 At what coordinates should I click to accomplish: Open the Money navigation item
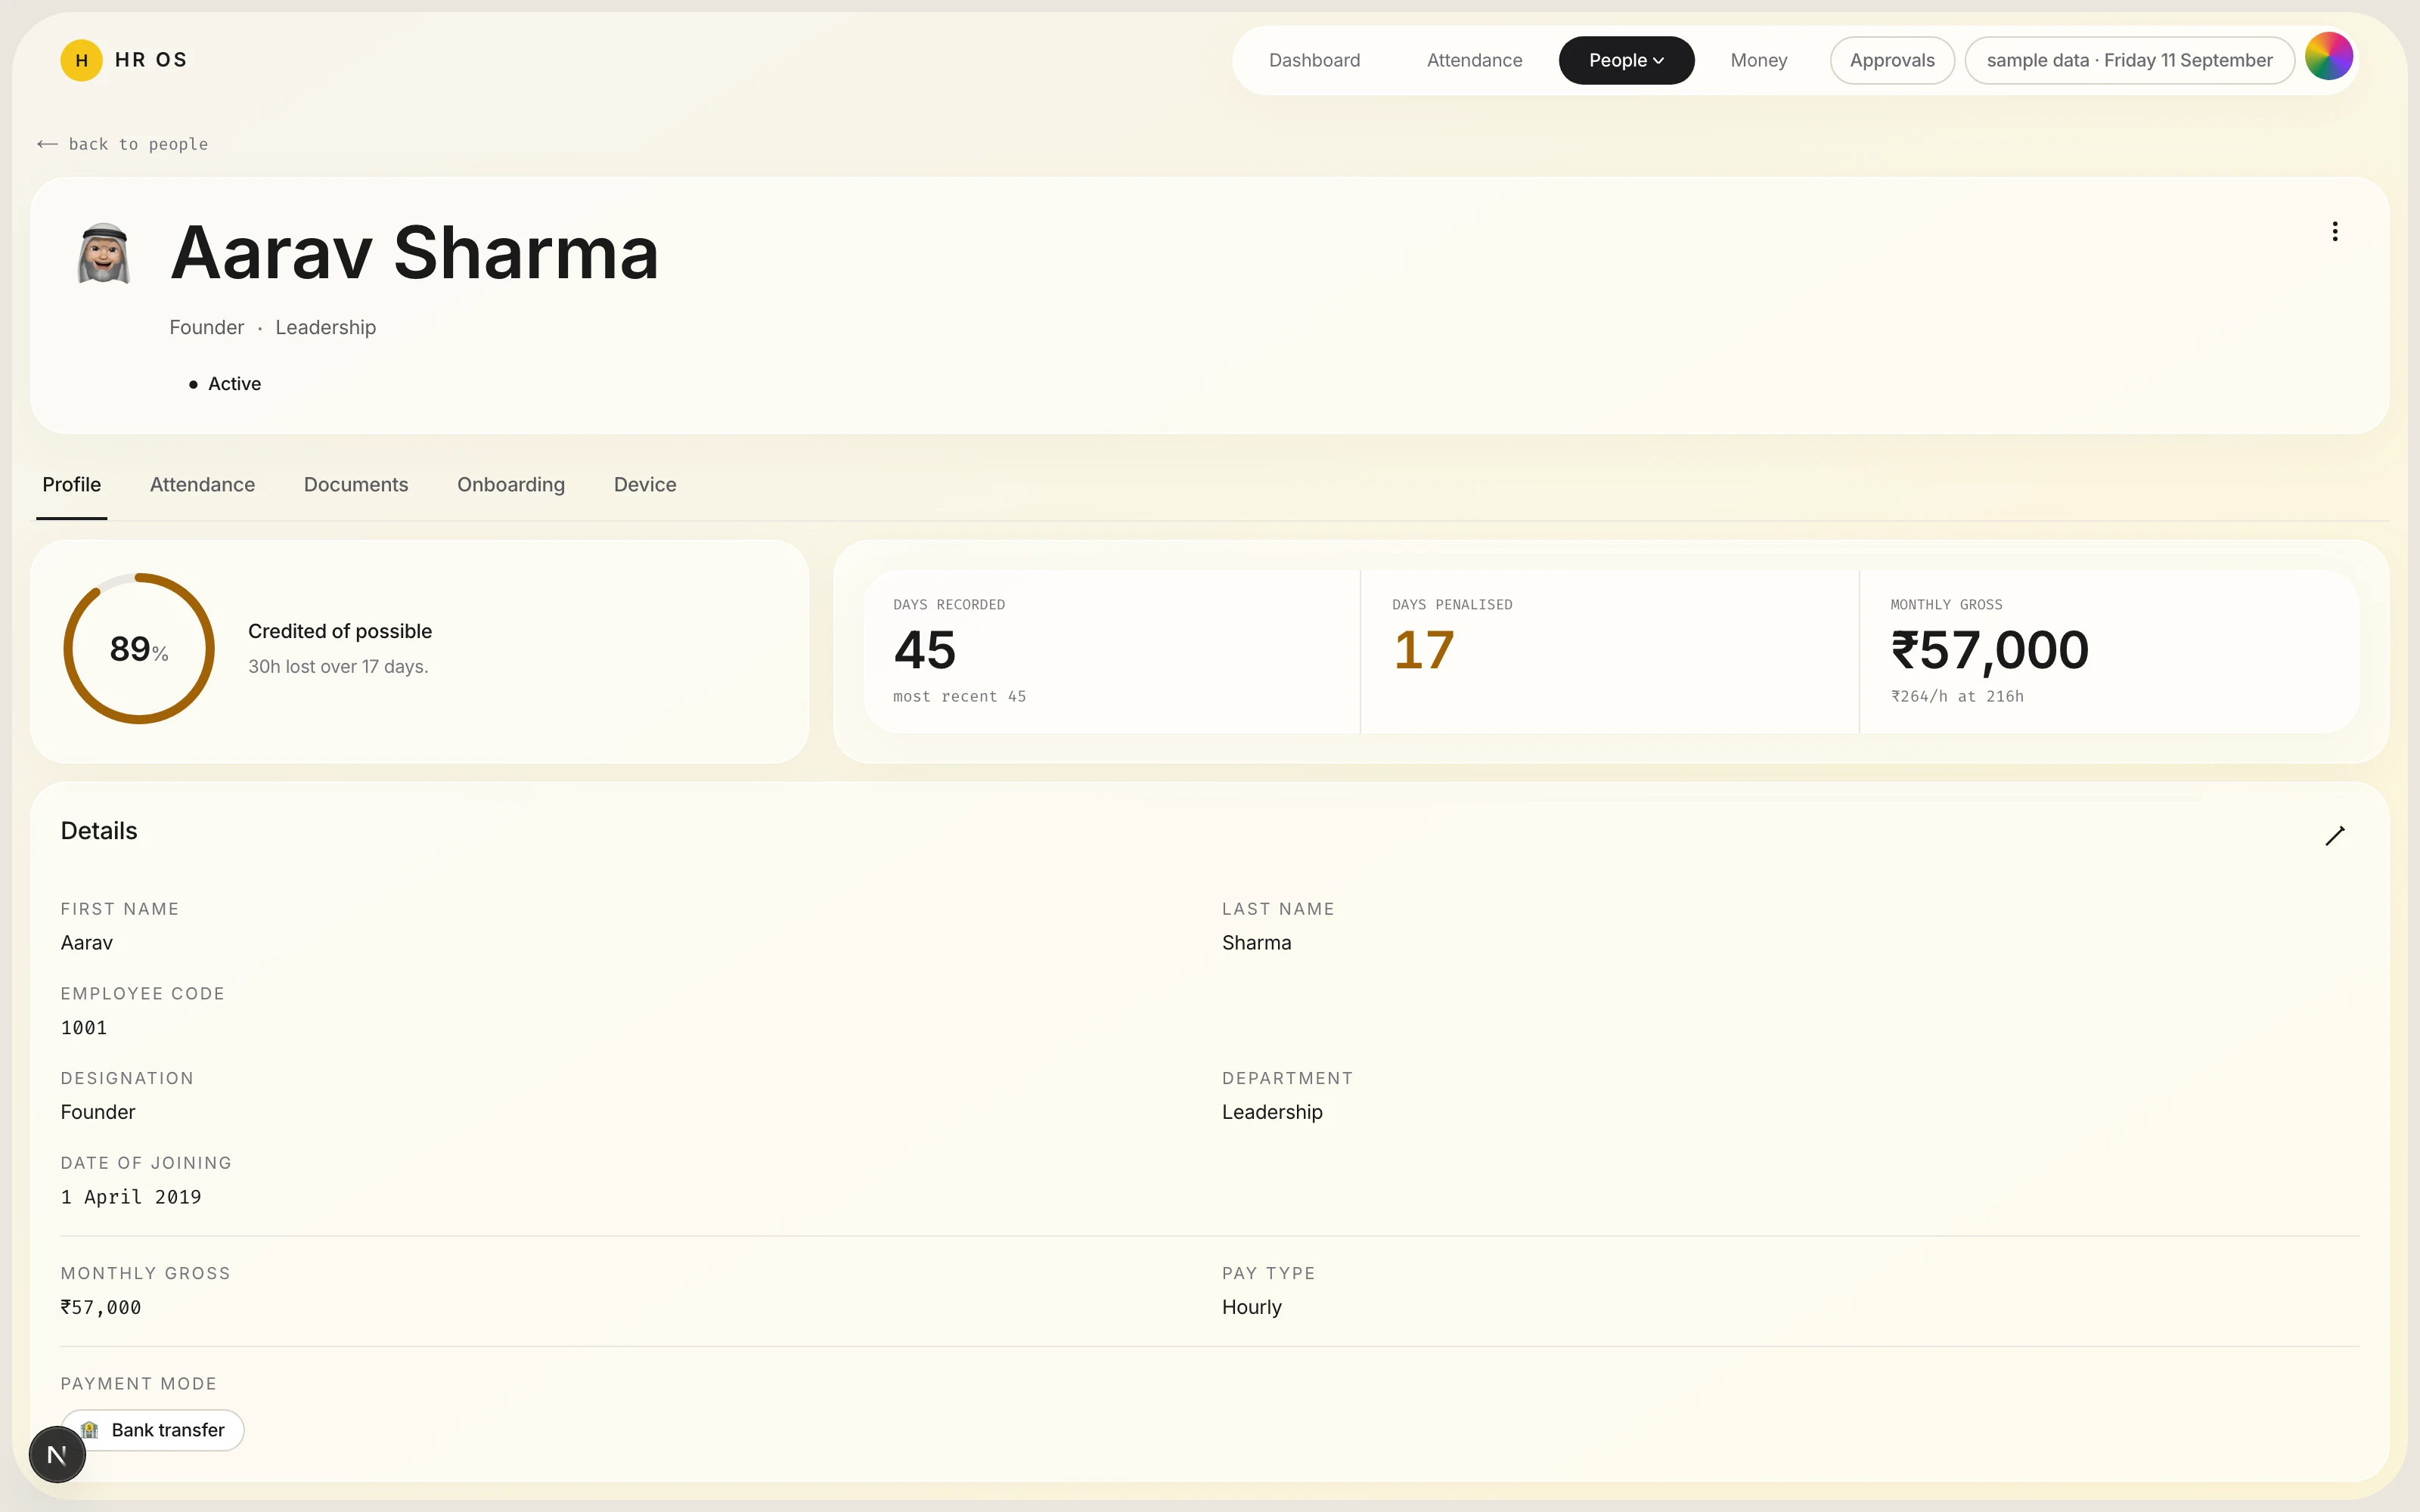click(1758, 60)
